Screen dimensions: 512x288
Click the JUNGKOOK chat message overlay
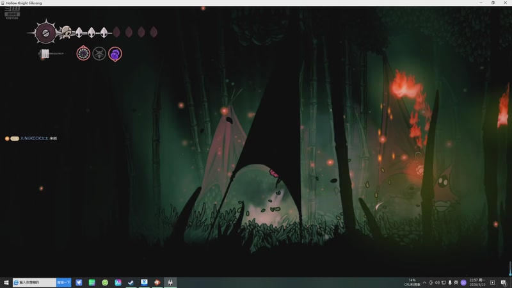pyautogui.click(x=31, y=138)
